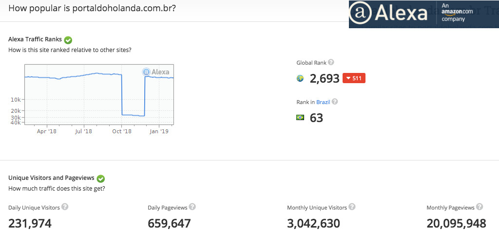The image size is (499, 247).
Task: Click the globe icon next to the global rank
Action: click(x=300, y=78)
